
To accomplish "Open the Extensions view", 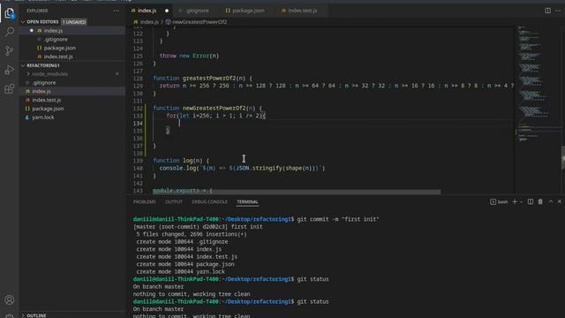I will (x=10, y=88).
